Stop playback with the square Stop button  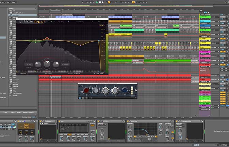point(100,2)
